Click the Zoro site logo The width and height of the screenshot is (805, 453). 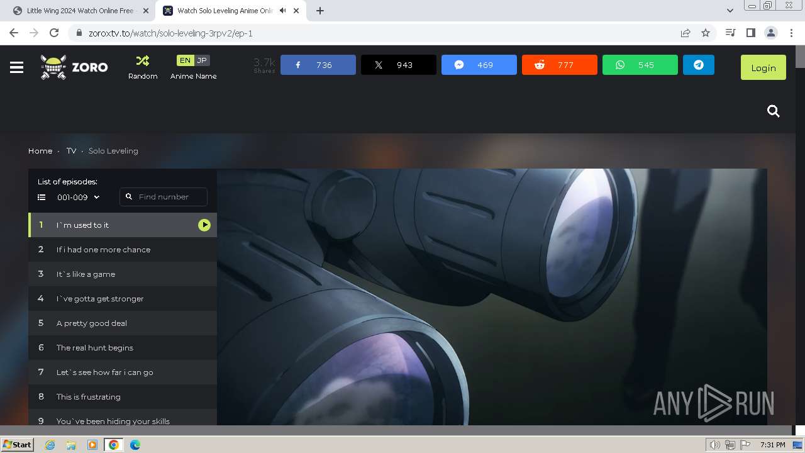click(74, 67)
